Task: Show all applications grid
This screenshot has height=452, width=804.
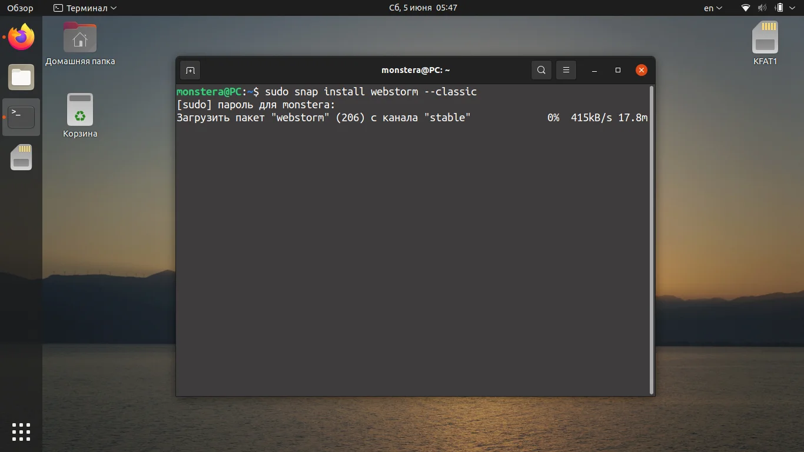Action: point(21,431)
